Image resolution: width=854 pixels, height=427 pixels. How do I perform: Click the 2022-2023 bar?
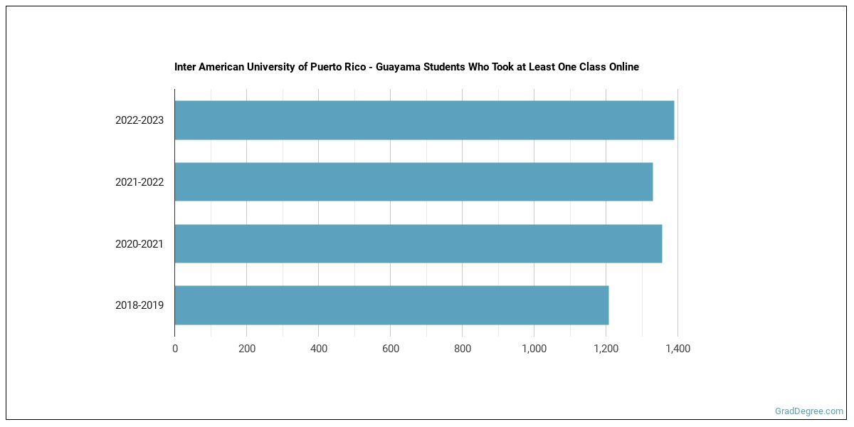click(424, 120)
